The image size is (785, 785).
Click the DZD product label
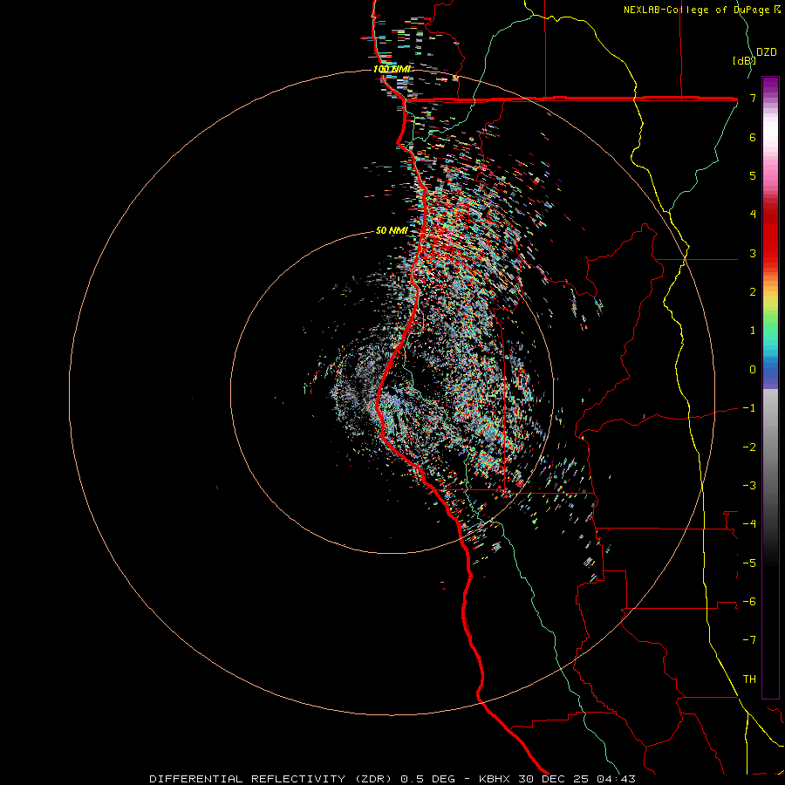767,52
